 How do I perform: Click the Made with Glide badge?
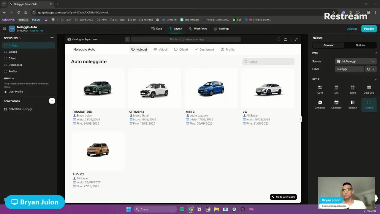click(283, 197)
